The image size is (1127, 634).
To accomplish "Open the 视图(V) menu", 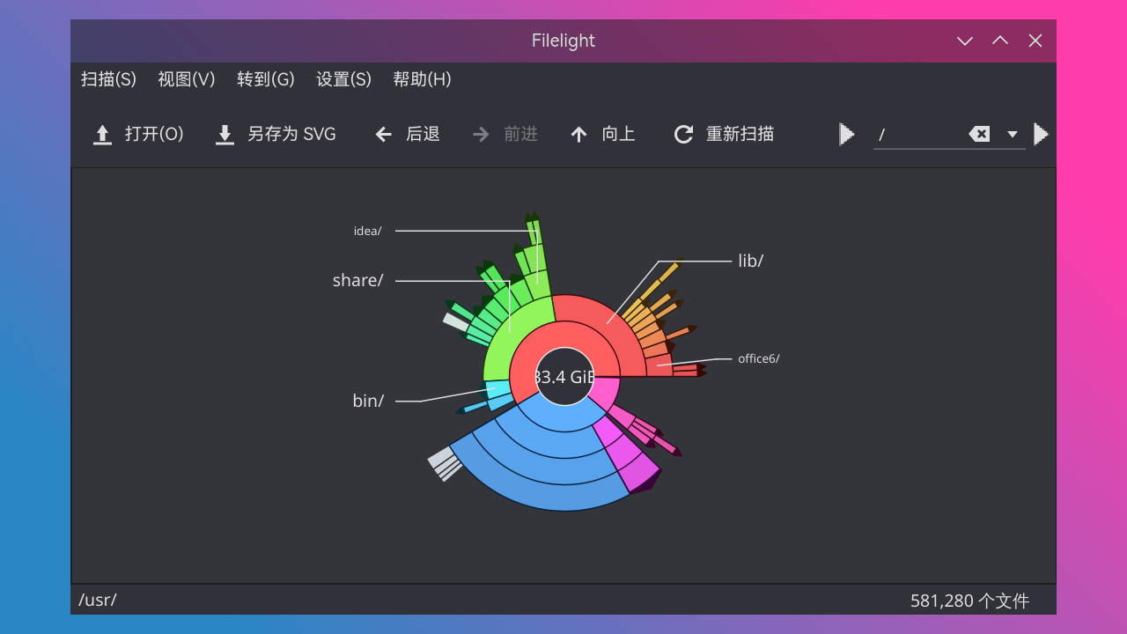I will click(x=186, y=79).
